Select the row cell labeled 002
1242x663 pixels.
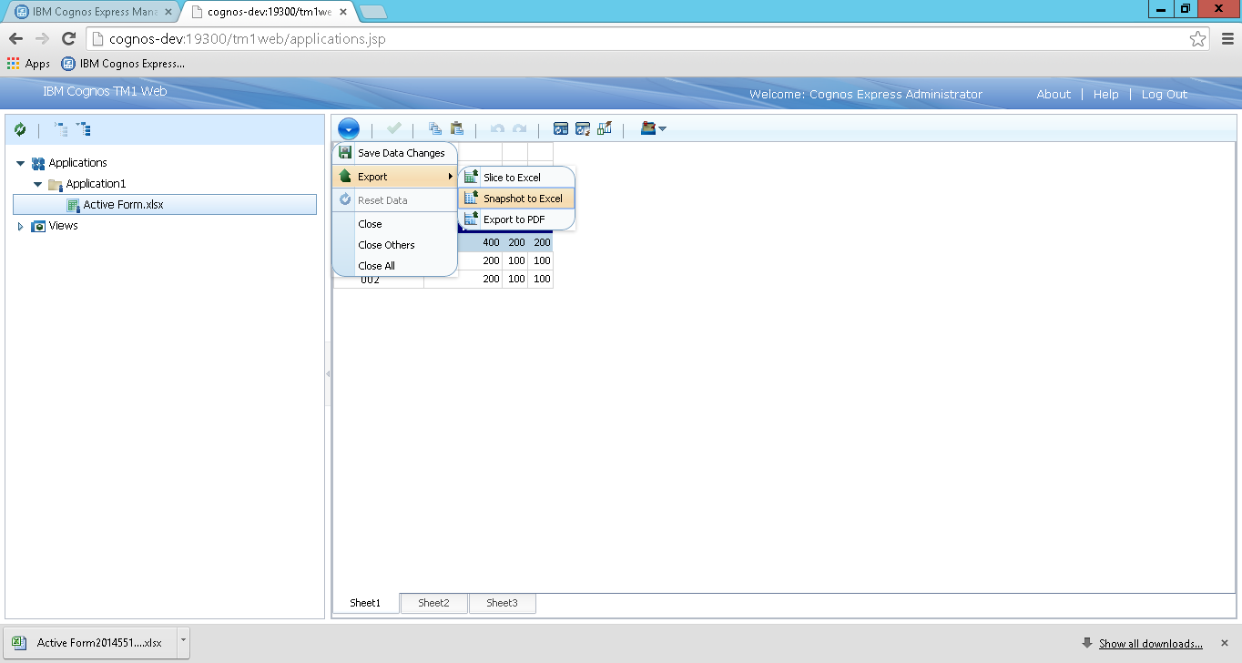(379, 280)
